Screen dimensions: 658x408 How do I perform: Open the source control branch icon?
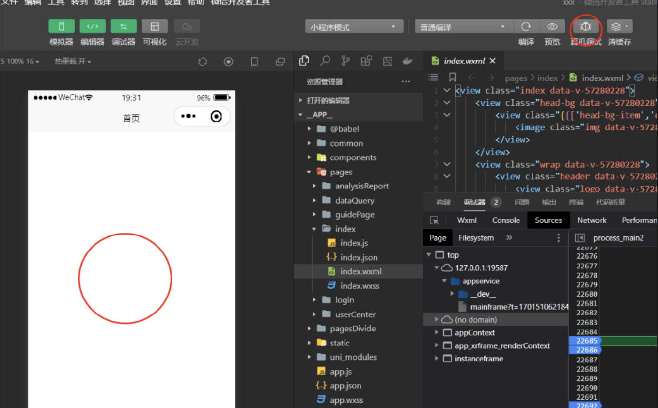pos(345,61)
